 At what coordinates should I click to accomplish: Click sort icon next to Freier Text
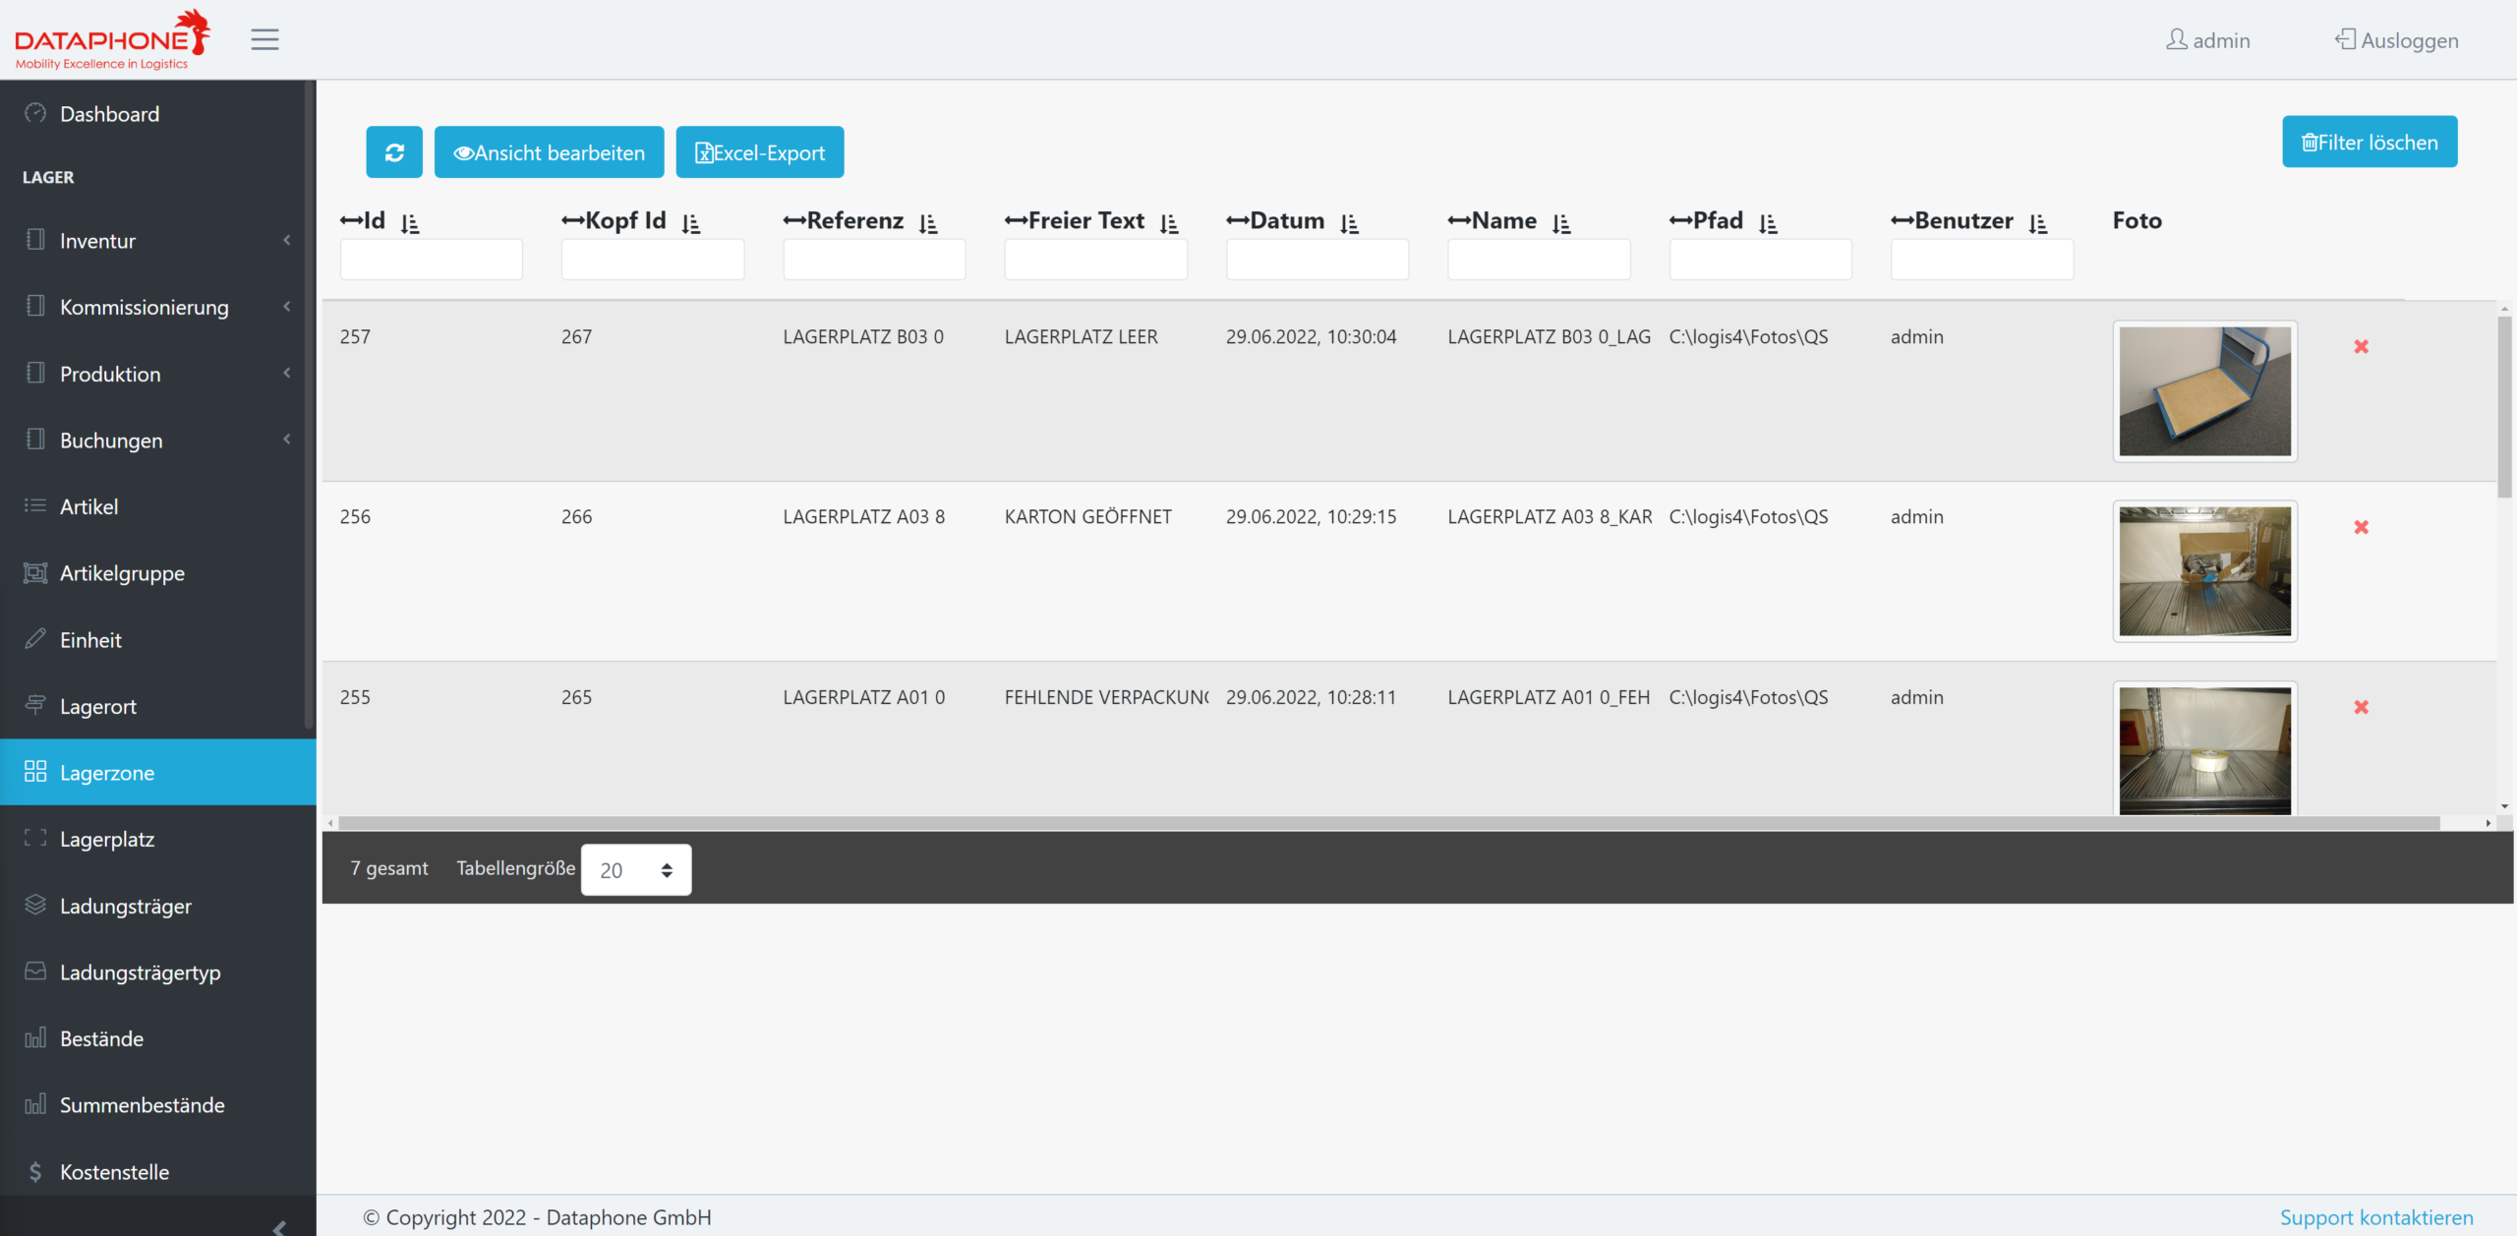(1169, 223)
